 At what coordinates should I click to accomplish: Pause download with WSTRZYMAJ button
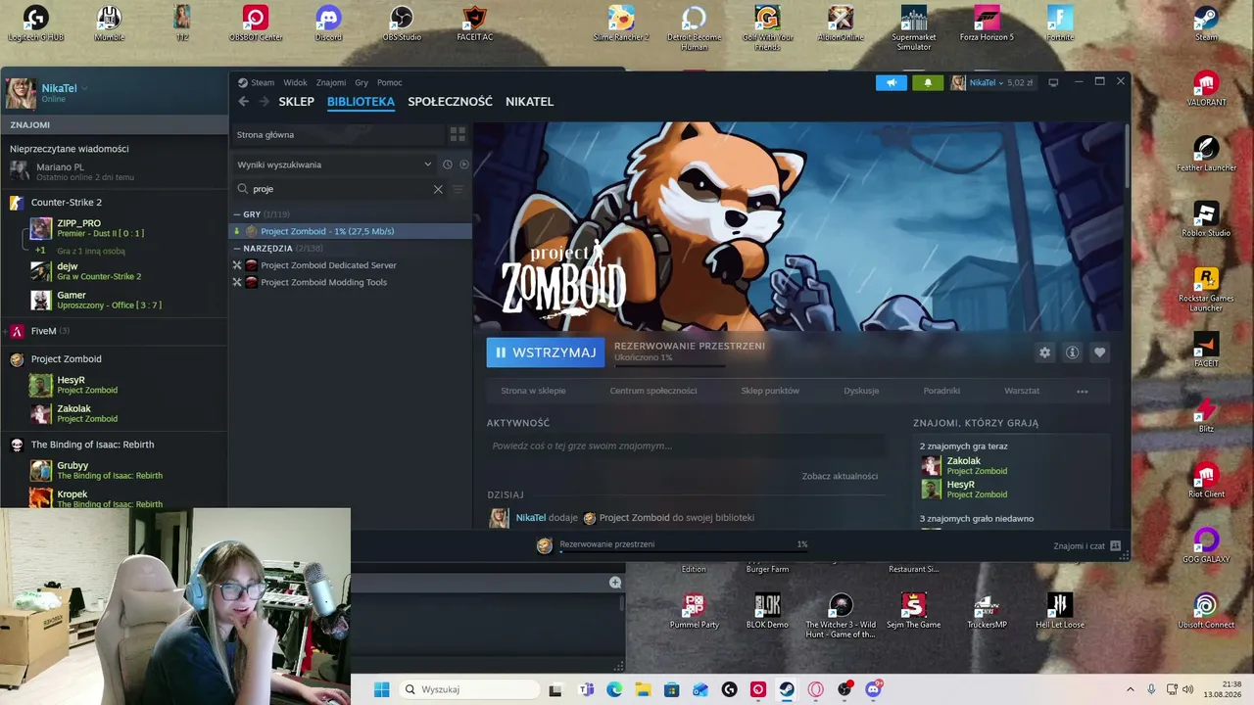point(546,352)
